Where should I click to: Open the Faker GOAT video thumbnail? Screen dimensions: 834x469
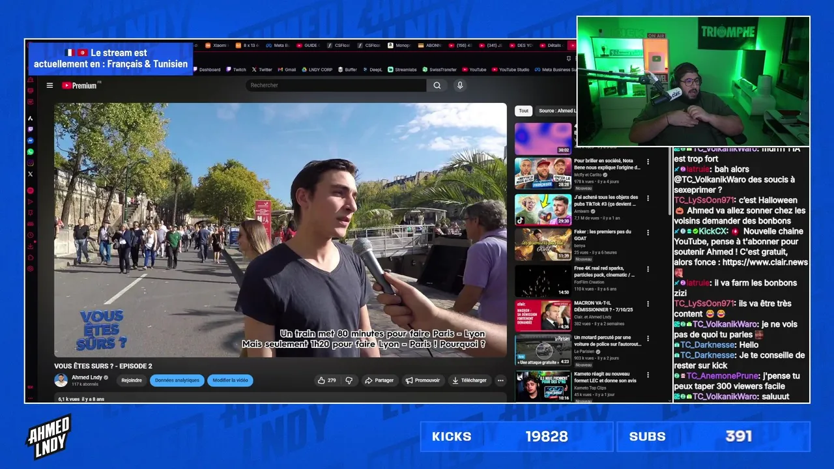[x=543, y=244]
